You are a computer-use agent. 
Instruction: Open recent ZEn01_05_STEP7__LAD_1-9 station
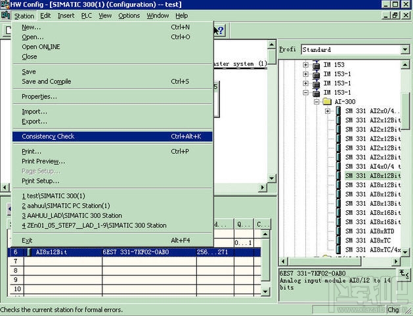pyautogui.click(x=112, y=225)
